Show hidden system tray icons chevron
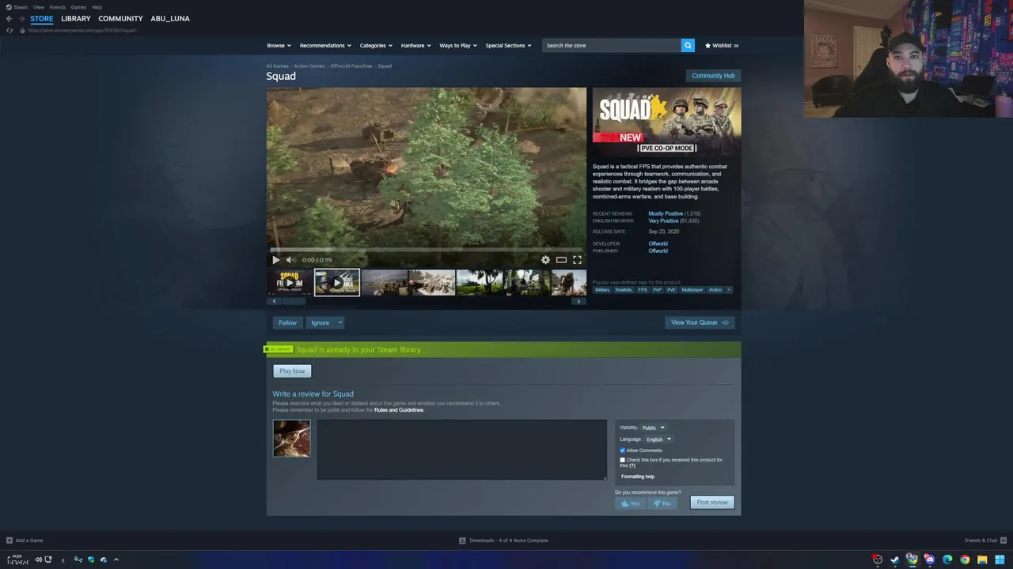Viewport: 1013px width, 569px height. 116,560
